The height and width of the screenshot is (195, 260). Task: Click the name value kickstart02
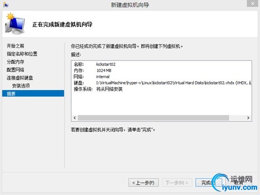pyautogui.click(x=106, y=64)
